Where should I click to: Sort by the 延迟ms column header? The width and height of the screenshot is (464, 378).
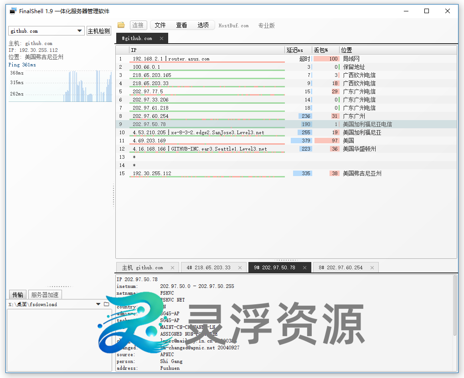point(298,50)
